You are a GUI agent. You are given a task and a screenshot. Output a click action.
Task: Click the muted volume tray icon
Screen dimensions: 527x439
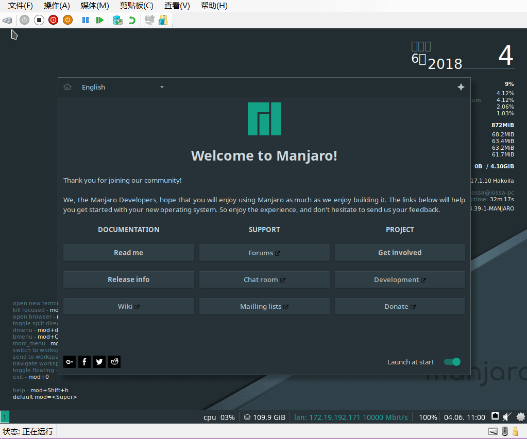[x=507, y=417]
